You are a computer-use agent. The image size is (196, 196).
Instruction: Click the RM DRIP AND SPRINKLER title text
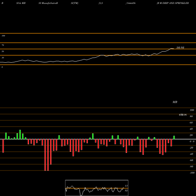[173, 3]
